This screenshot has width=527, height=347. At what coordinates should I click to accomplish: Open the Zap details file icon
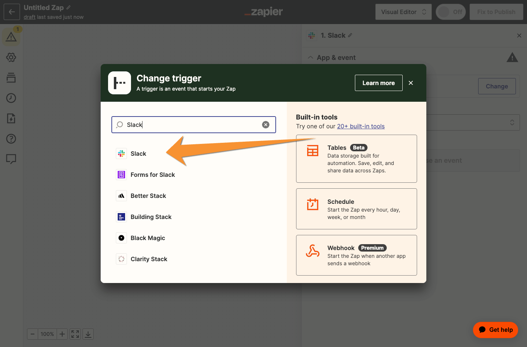click(11, 118)
